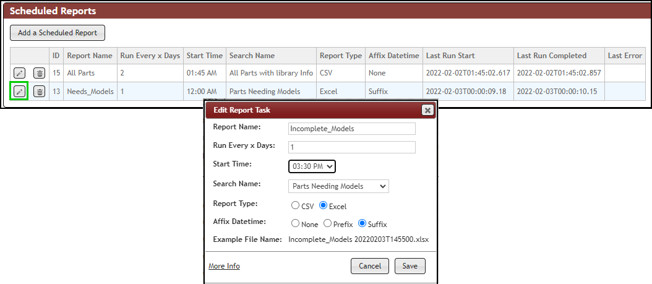Click the 12:00 AM start time cell

pos(205,92)
